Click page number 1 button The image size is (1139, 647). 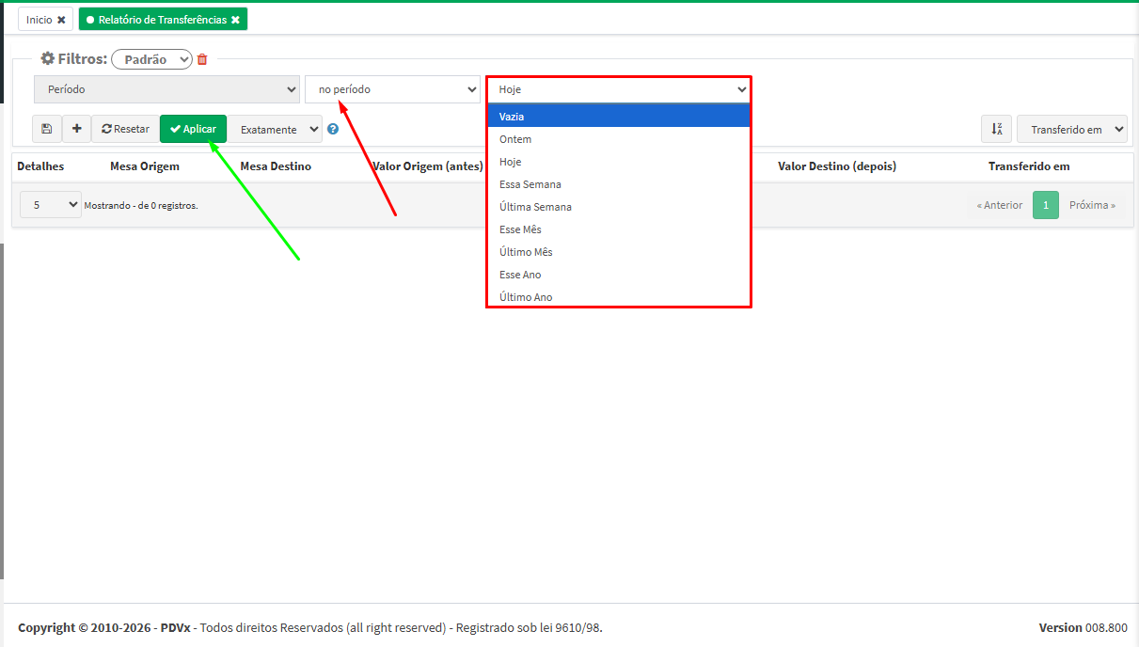1046,205
